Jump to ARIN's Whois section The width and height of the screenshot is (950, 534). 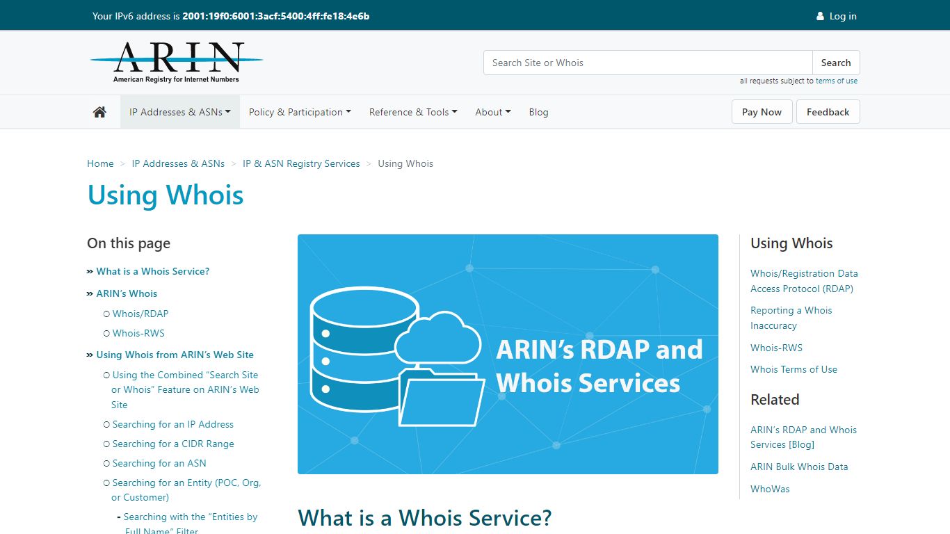coord(127,293)
